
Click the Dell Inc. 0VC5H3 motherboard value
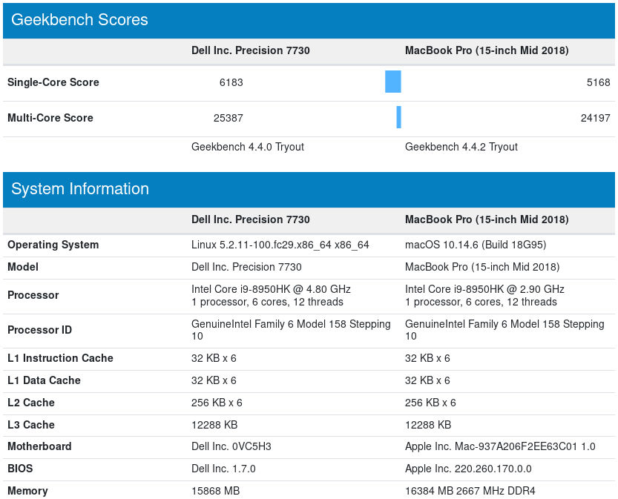pos(231,446)
